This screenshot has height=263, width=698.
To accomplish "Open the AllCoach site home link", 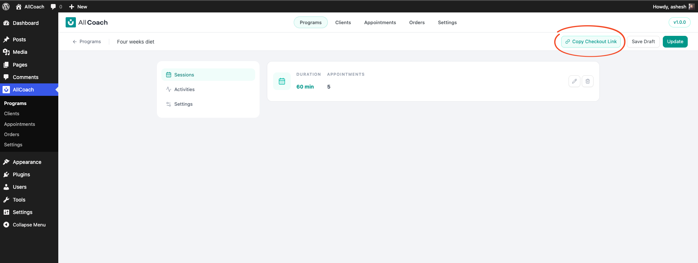I will [x=30, y=7].
